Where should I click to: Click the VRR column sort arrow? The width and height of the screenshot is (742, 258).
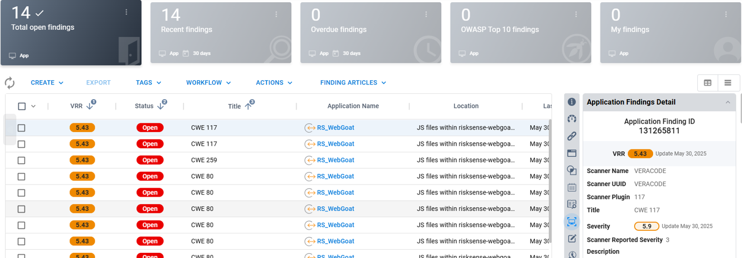(90, 105)
